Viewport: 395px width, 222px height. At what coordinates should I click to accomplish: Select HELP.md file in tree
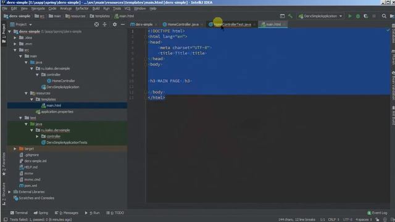[28, 167]
